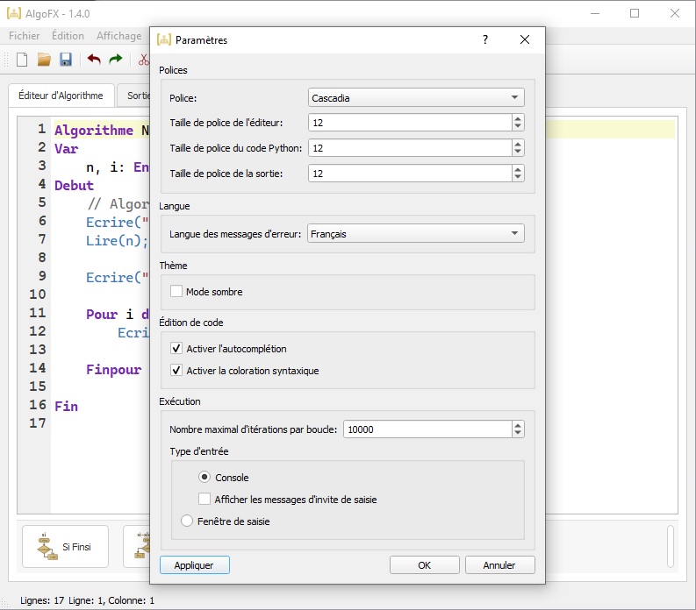
Task: Click the New file toolbar icon
Action: (x=22, y=60)
